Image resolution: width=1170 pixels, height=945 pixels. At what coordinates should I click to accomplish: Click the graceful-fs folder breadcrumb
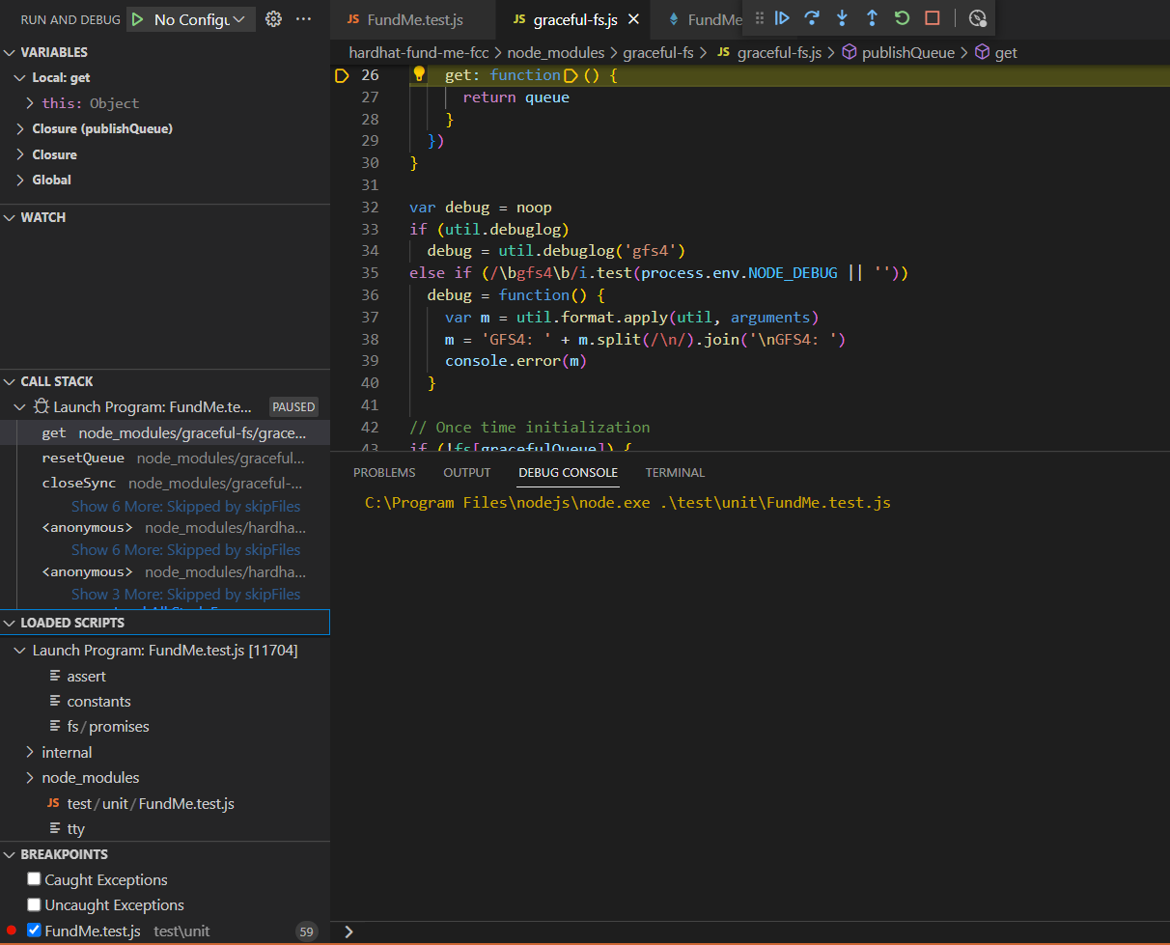coord(658,53)
